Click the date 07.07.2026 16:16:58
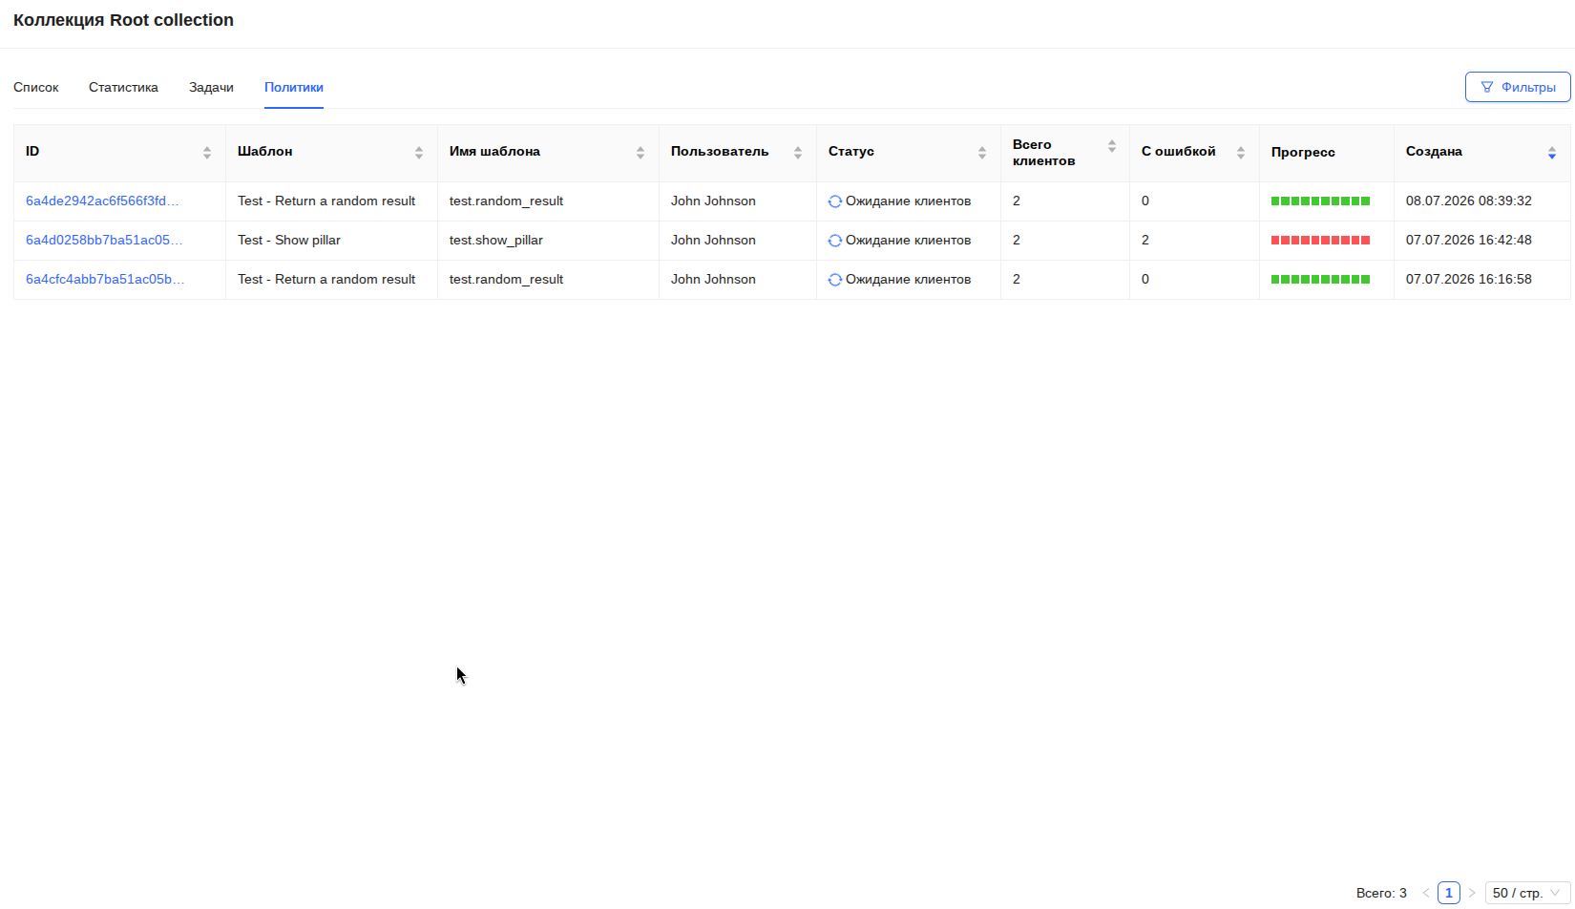 click(x=1469, y=279)
